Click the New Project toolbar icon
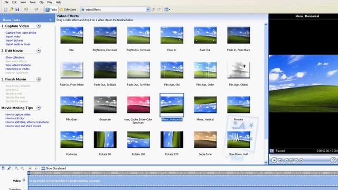The image size is (338, 190). (x=6, y=9)
